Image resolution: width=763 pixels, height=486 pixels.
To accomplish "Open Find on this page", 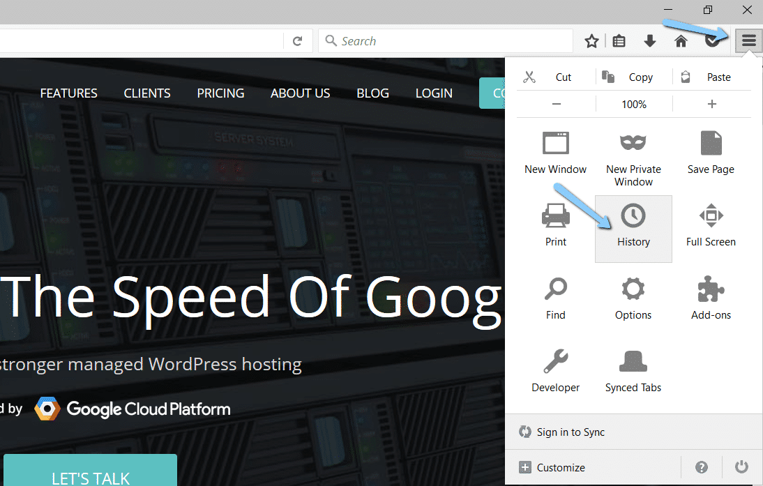I will [x=555, y=296].
